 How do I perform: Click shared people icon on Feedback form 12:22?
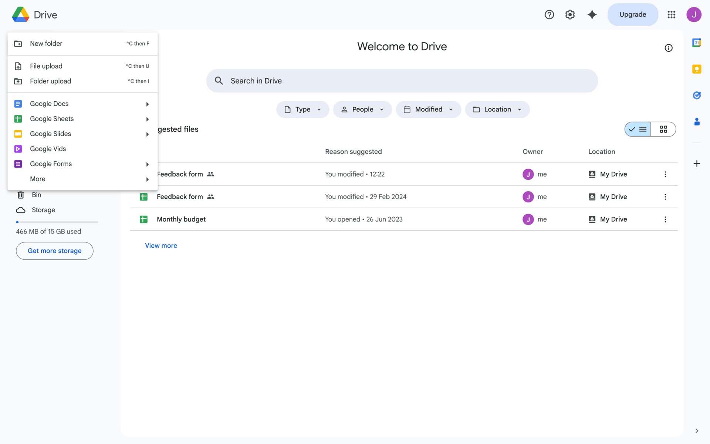[211, 174]
